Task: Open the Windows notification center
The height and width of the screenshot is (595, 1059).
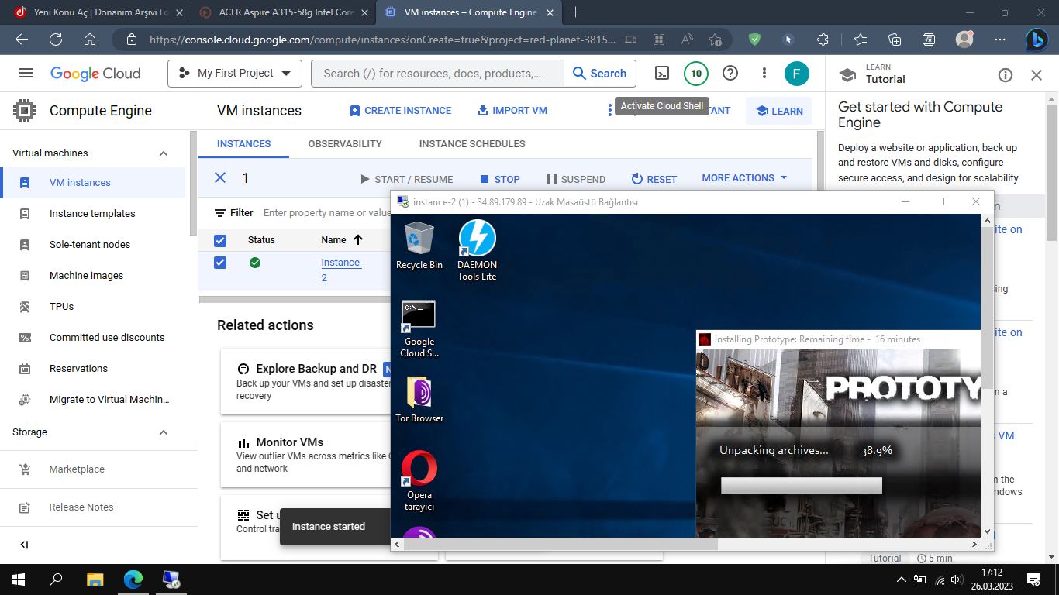Action: 1033,580
